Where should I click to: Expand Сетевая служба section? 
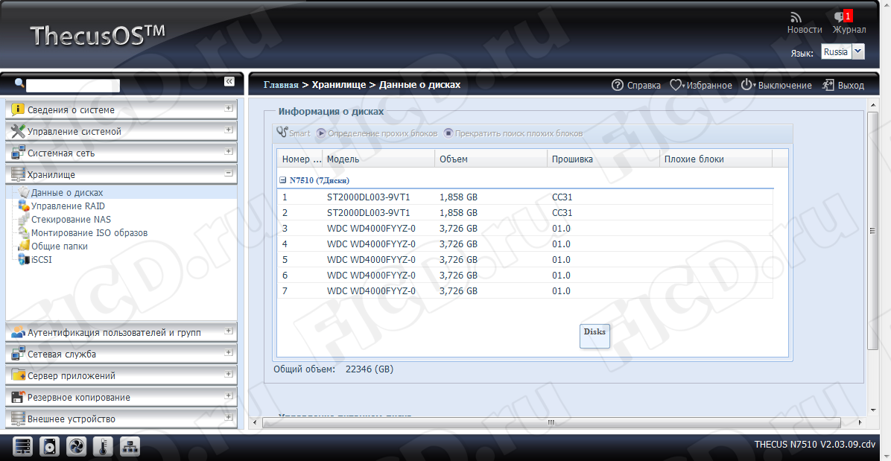(229, 352)
